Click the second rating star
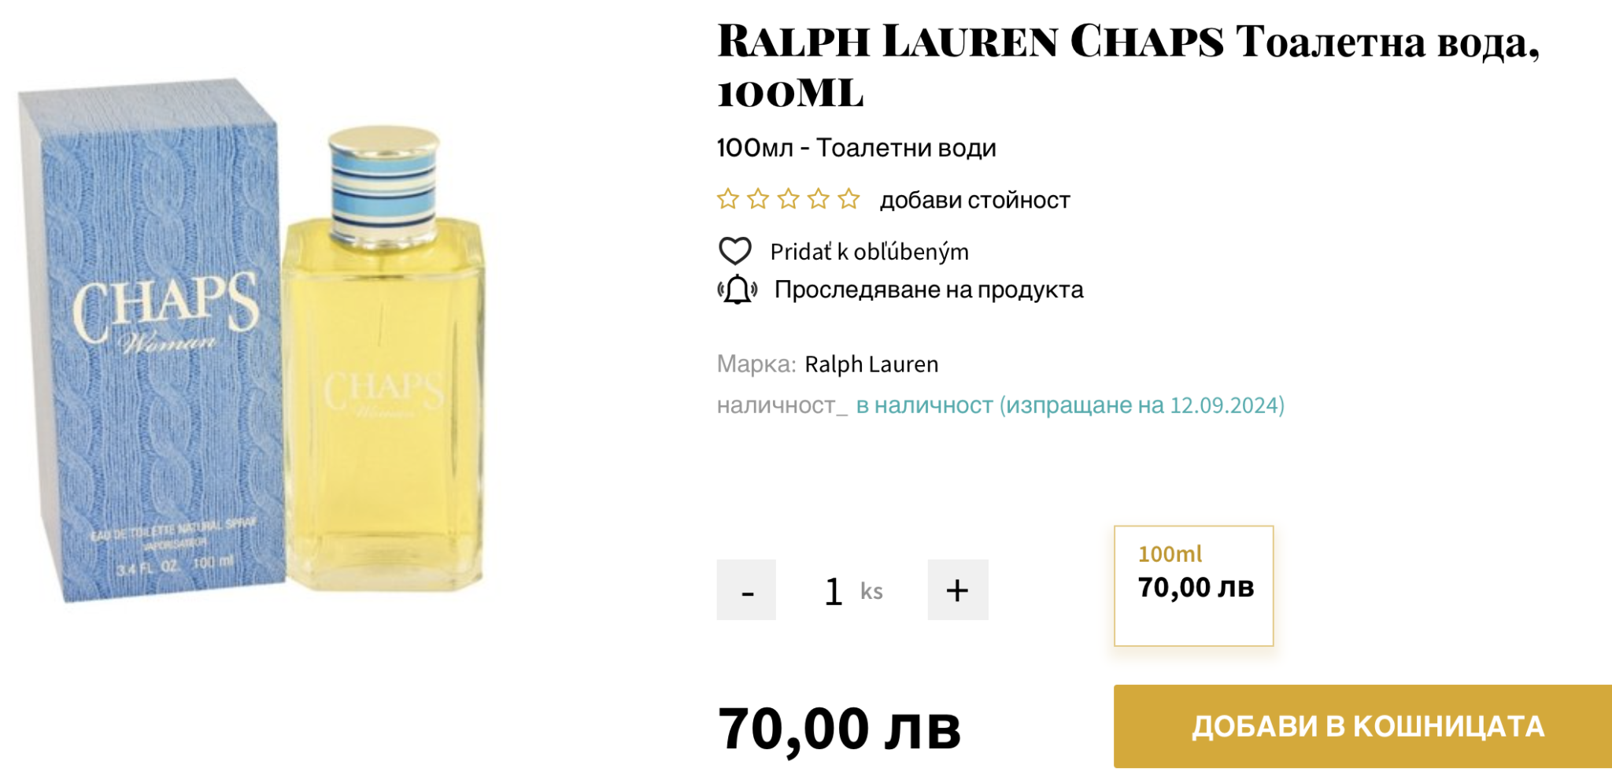The height and width of the screenshot is (772, 1612). [758, 199]
